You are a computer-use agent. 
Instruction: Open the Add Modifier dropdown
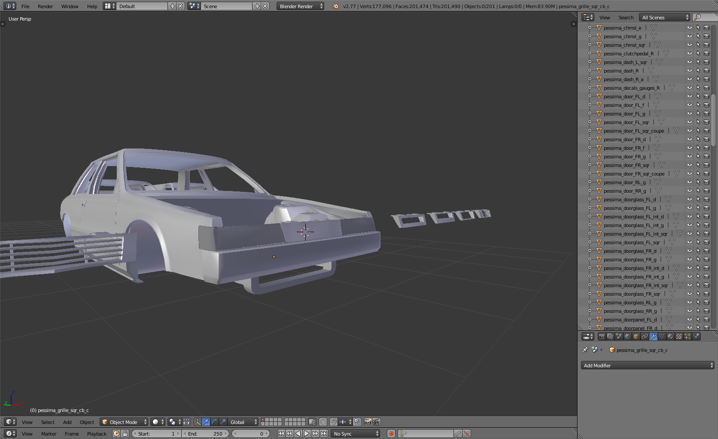coord(648,366)
